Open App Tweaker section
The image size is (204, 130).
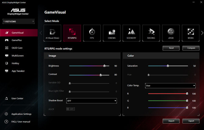(x=19, y=71)
